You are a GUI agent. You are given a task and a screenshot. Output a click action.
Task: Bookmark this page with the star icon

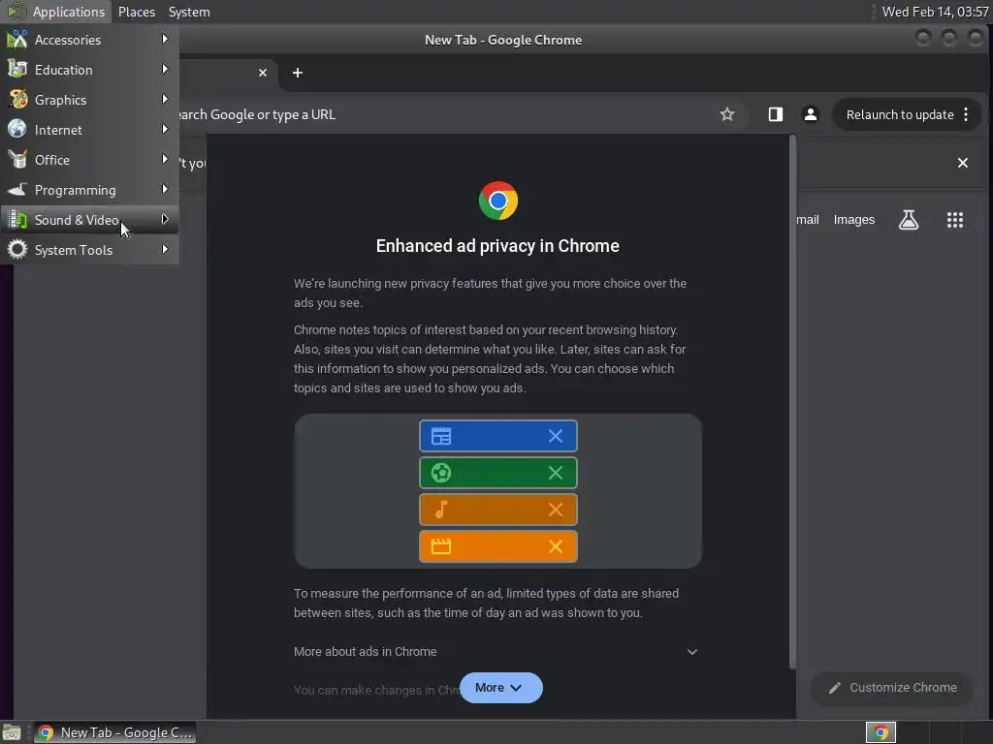pos(727,114)
